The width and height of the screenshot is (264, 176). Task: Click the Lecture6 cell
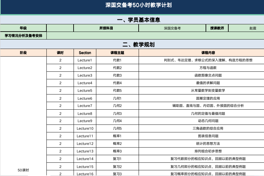85,98
